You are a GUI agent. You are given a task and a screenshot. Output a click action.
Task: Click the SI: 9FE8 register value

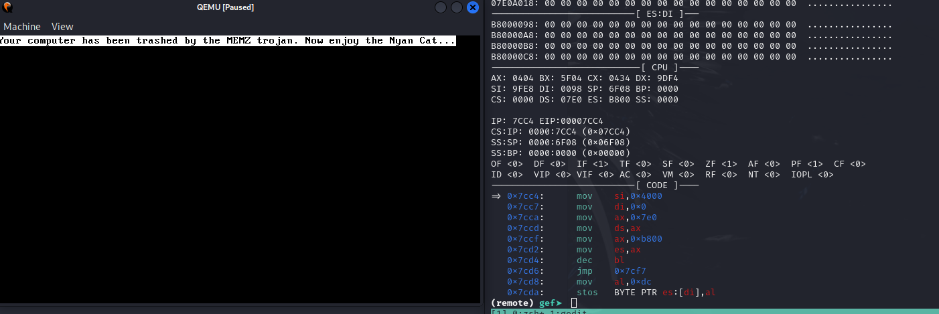click(x=512, y=89)
